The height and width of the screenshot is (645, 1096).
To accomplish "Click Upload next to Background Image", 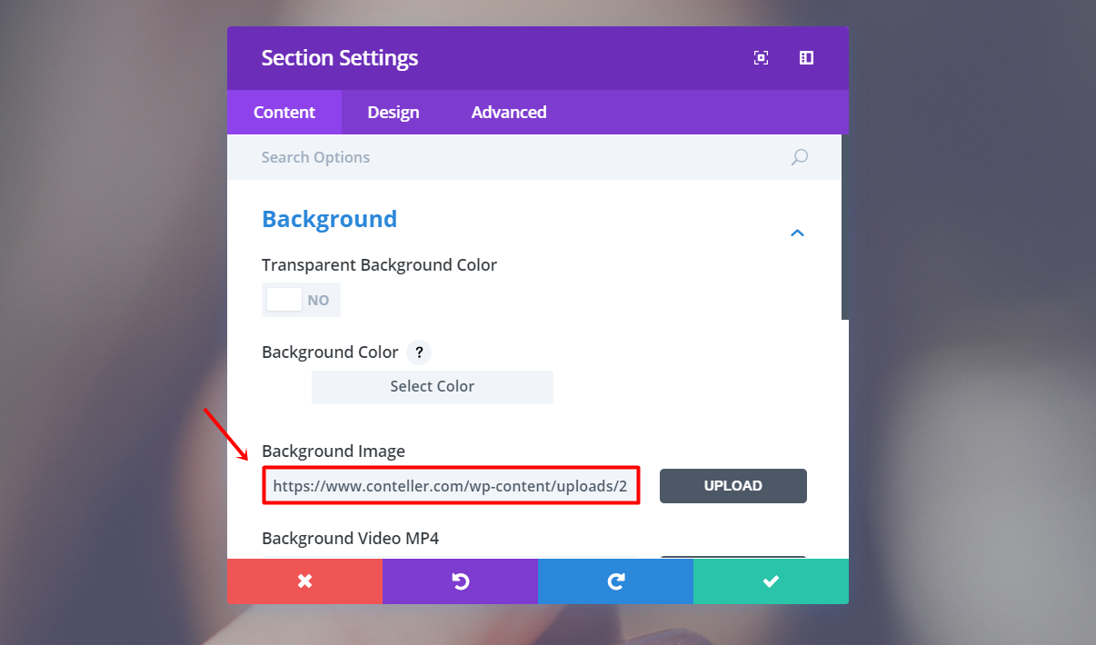I will coord(732,486).
